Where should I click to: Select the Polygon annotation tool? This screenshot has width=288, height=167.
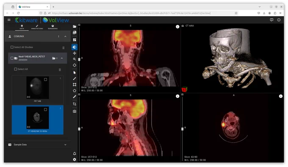(x=75, y=91)
